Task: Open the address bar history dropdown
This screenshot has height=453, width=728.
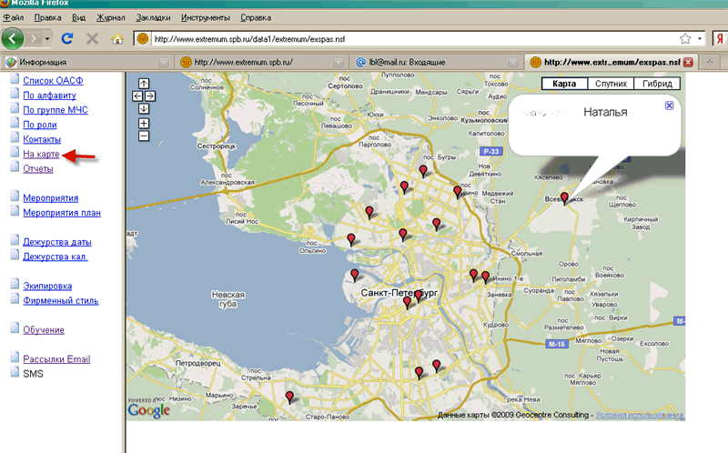Action: [699, 39]
